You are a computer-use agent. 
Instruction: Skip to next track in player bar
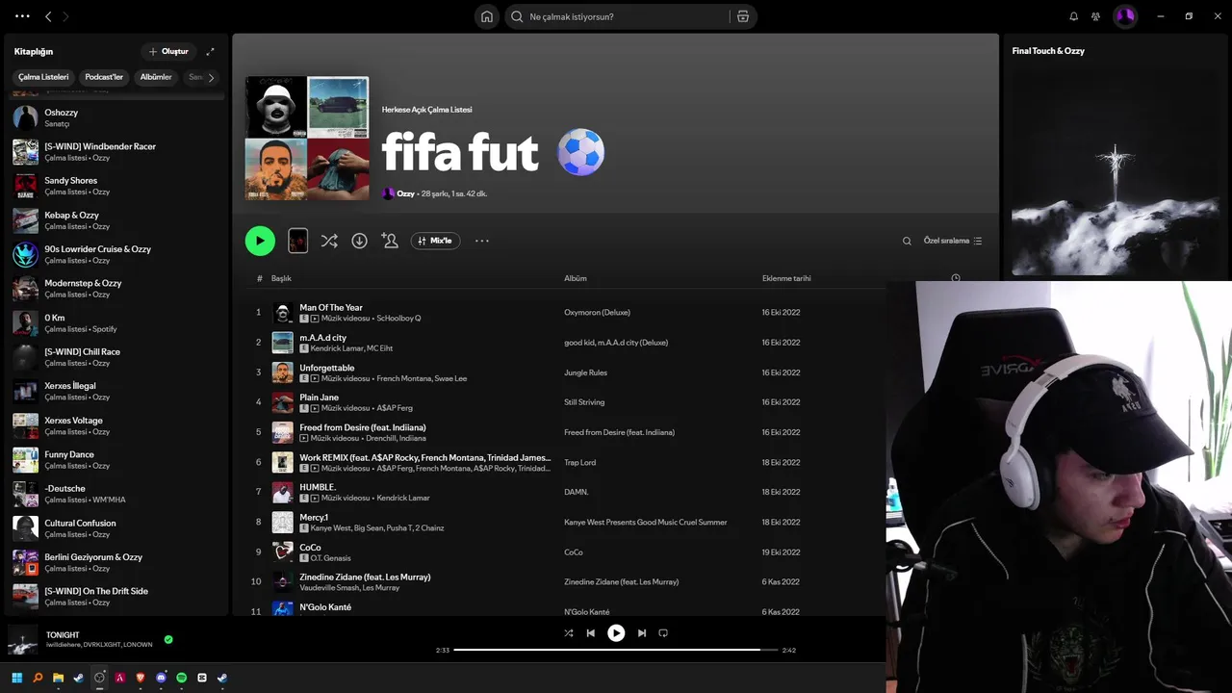[x=642, y=633]
